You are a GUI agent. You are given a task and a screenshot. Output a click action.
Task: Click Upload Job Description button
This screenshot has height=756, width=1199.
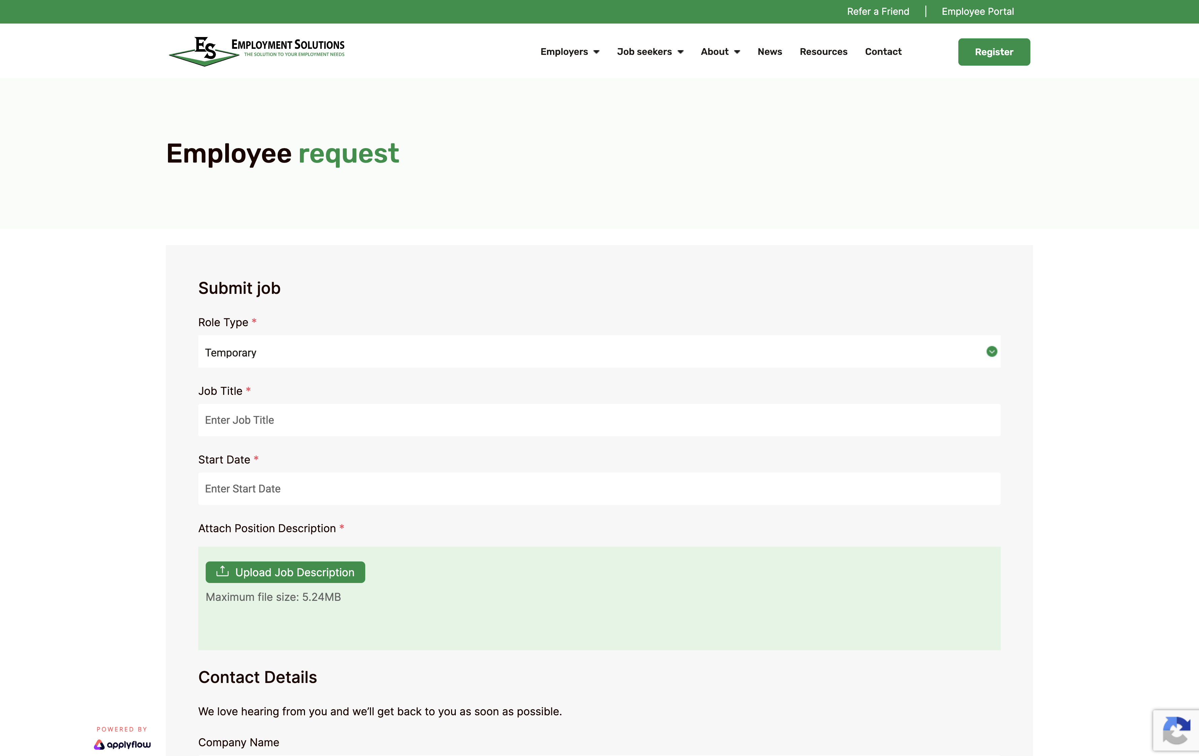[x=285, y=572]
